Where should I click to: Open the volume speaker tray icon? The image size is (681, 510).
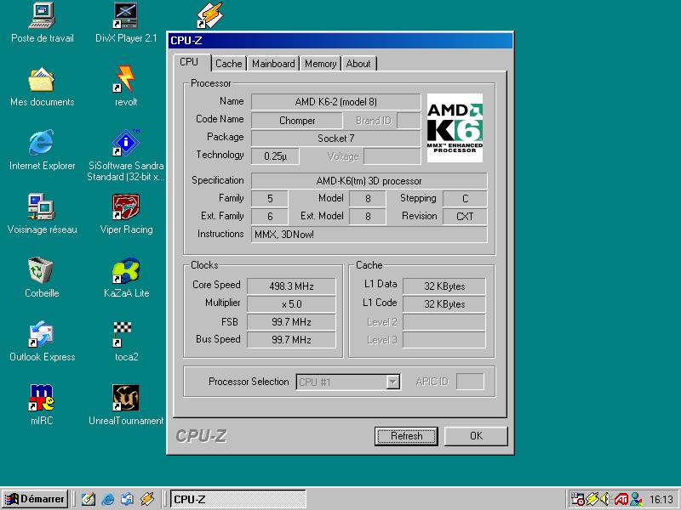point(606,499)
